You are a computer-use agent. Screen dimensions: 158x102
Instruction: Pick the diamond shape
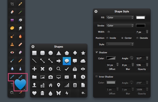(75, 53)
